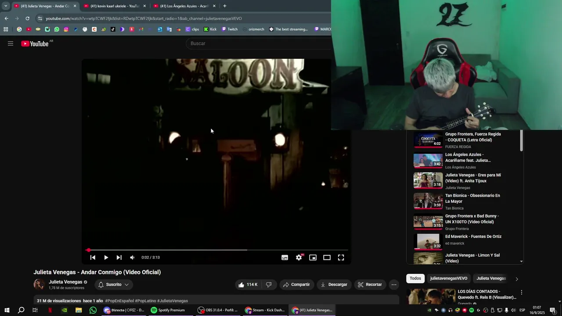Image resolution: width=562 pixels, height=316 pixels.
Task: Open the TikTok bookmark icon
Action: point(113,29)
